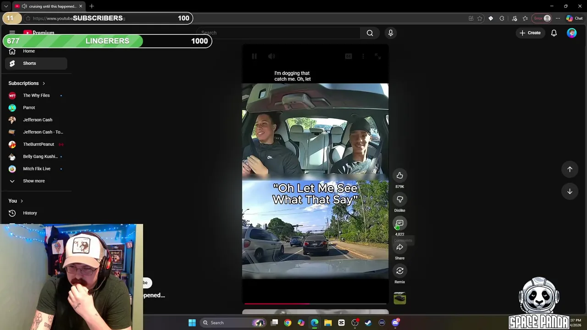The height and width of the screenshot is (330, 587).
Task: Pause the Shorts video
Action: (254, 56)
